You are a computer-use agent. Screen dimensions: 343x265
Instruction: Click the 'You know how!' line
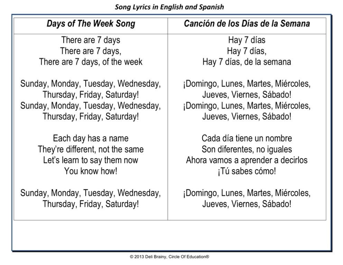(91, 171)
